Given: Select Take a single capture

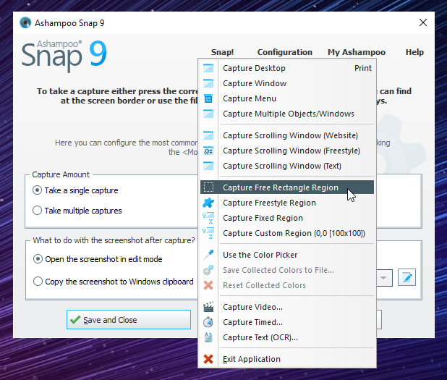Looking at the screenshot, I should (x=75, y=190).
